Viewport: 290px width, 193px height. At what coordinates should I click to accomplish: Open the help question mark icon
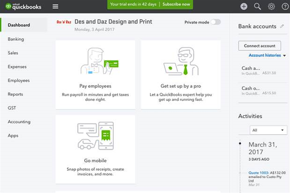(285, 7)
